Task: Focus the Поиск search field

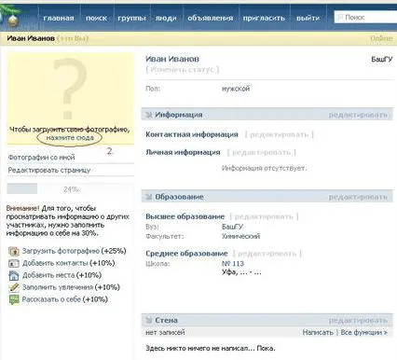Action: pyautogui.click(x=365, y=18)
